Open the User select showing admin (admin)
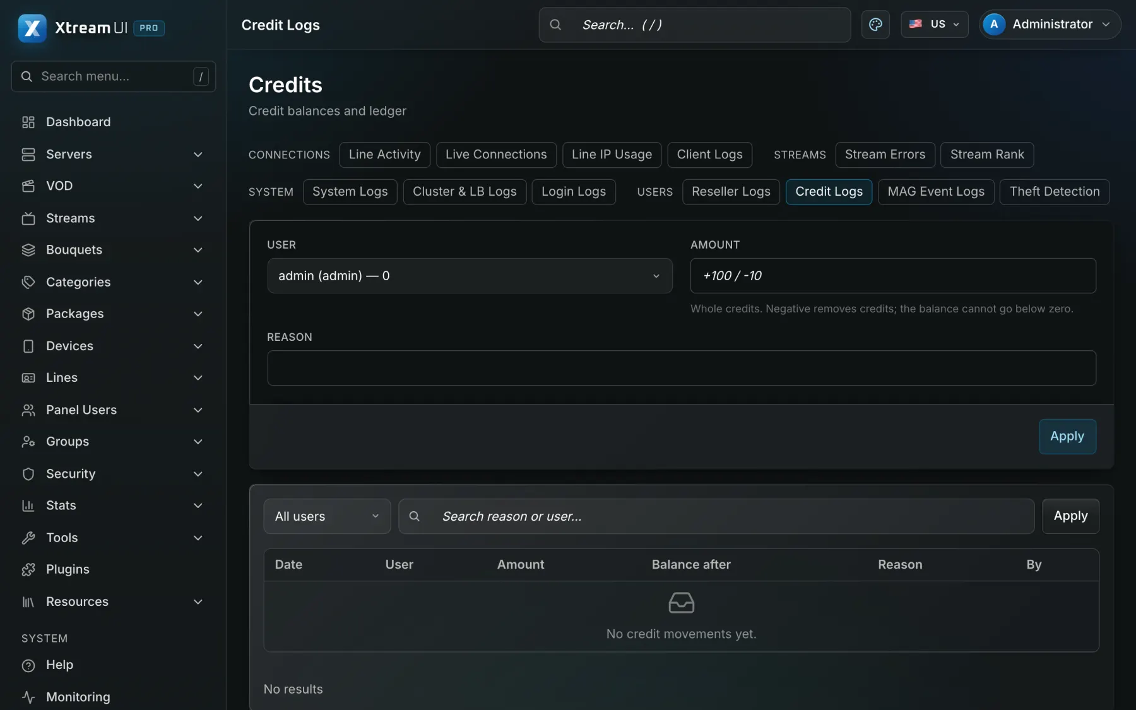1136x710 pixels. point(470,276)
